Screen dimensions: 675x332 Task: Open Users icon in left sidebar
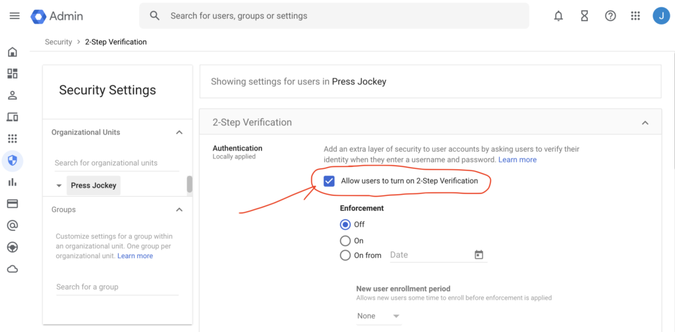click(x=12, y=95)
